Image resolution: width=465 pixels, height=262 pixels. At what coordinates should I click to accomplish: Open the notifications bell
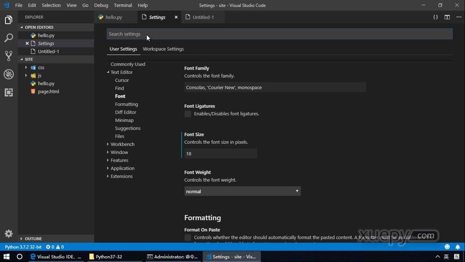(x=457, y=247)
